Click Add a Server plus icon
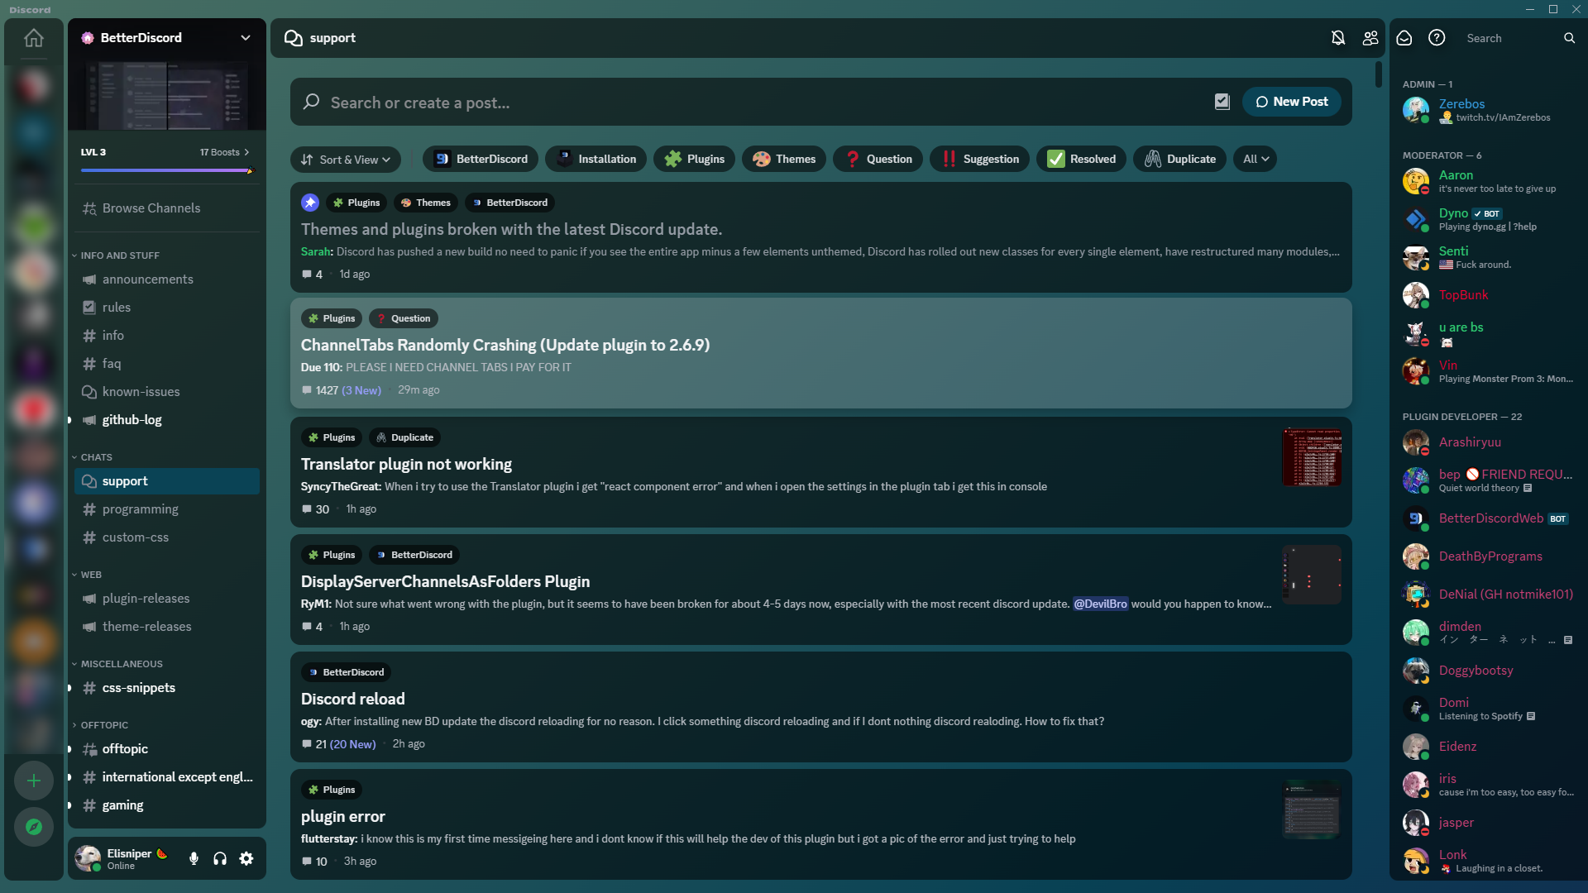This screenshot has width=1588, height=893. (x=34, y=780)
